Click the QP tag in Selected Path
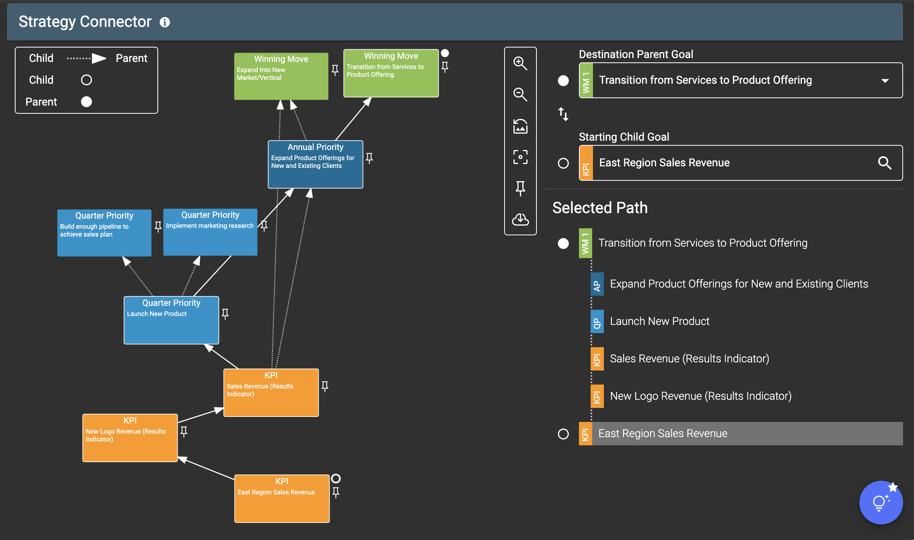The width and height of the screenshot is (914, 540). 597,321
